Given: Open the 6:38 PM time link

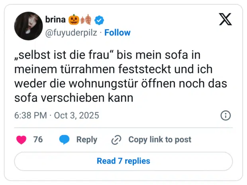Looking at the screenshot, I should pyautogui.click(x=30, y=116).
